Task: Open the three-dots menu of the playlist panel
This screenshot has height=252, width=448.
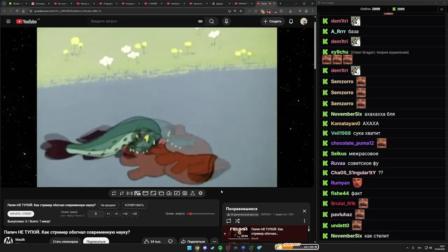Action: (304, 221)
